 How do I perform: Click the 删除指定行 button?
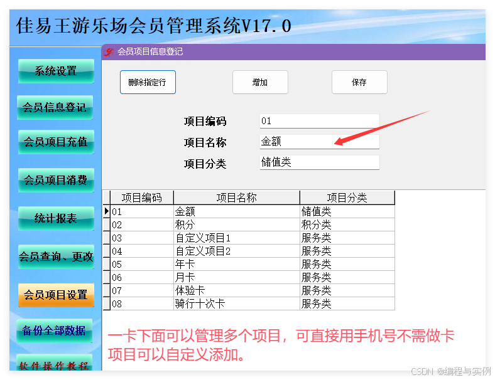148,82
